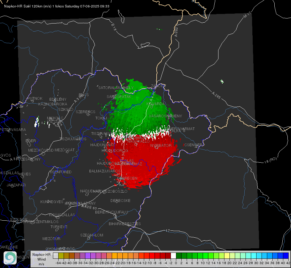The height and width of the screenshot is (268, 291).
Task: Click the KUNHEGYES label
Action: pyautogui.click(x=52, y=202)
